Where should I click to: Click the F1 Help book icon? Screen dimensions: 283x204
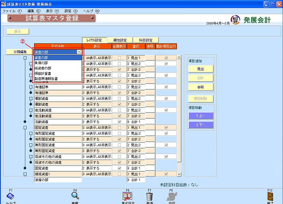click(x=10, y=196)
